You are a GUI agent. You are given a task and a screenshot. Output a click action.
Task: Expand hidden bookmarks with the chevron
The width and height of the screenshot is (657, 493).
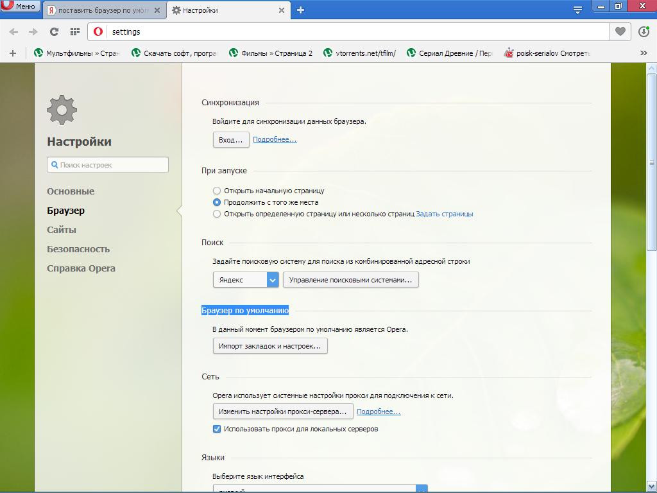644,53
